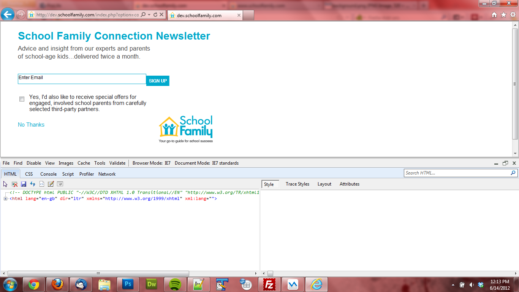
Task: Toggle the Edit mode pencil icon
Action: click(x=51, y=184)
